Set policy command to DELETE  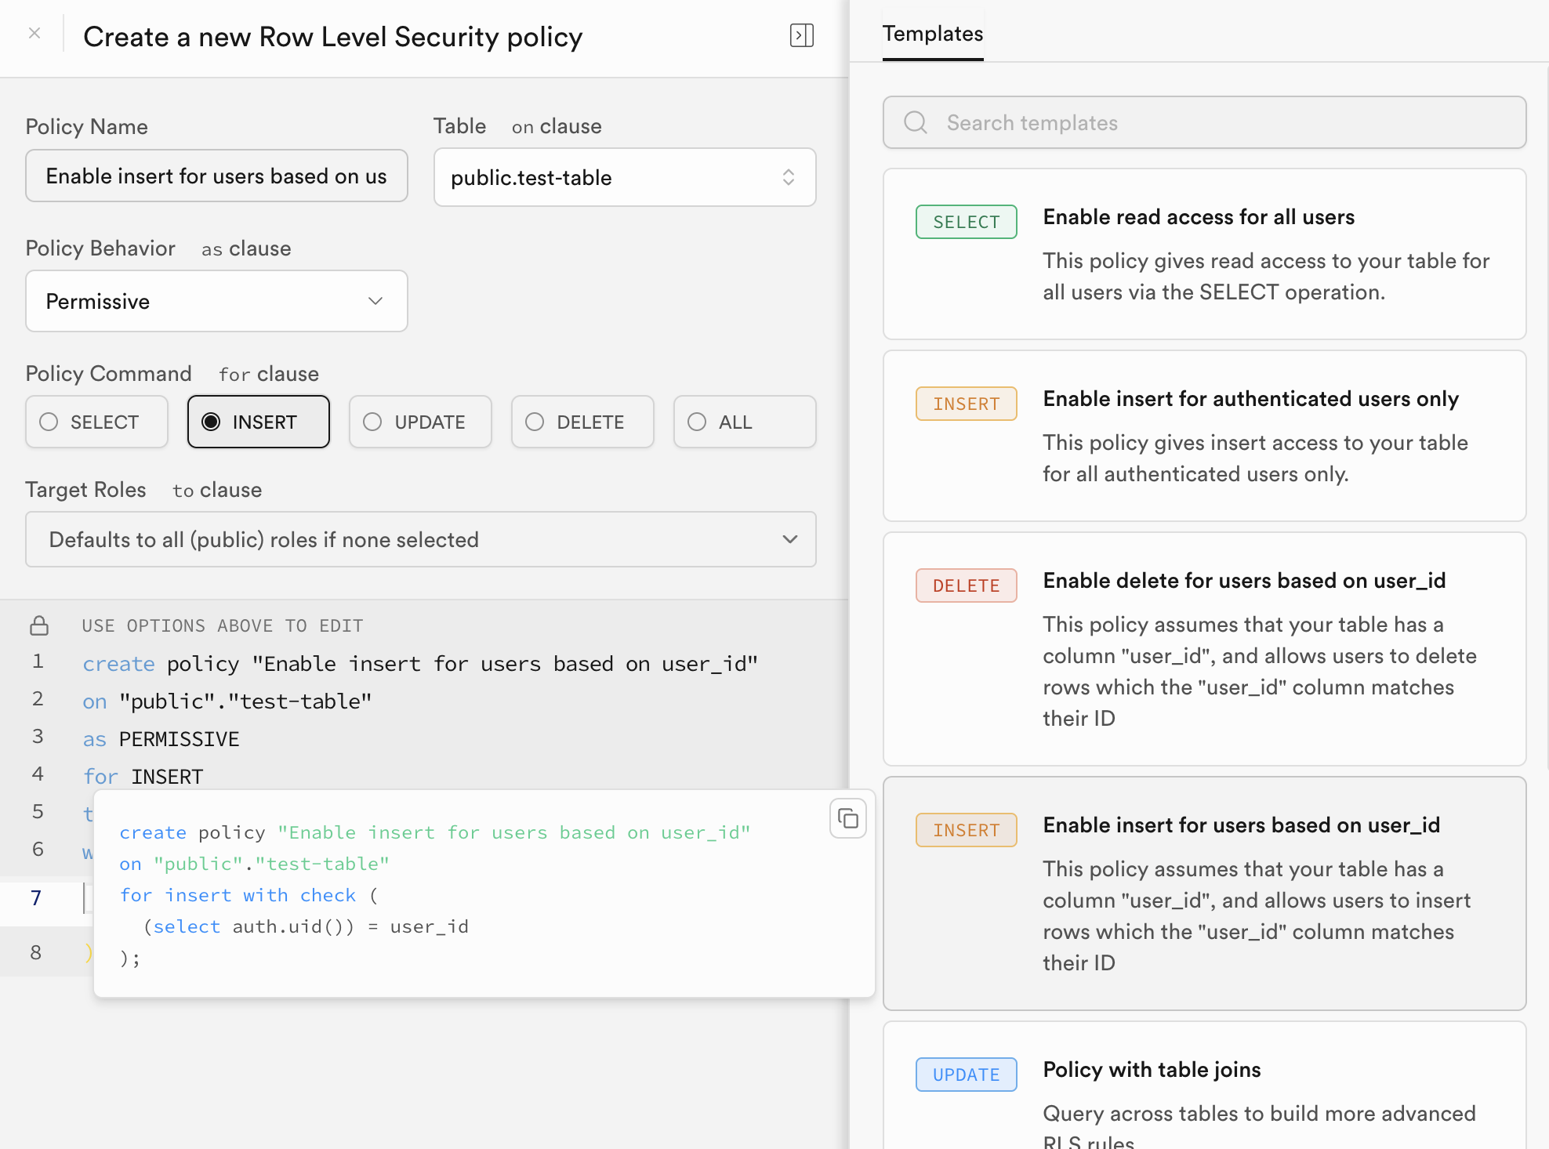tap(582, 422)
